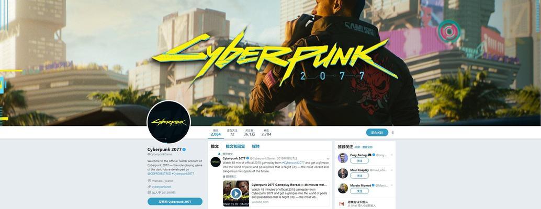
Task: Open the three-dot more options menu
Action: point(392,133)
